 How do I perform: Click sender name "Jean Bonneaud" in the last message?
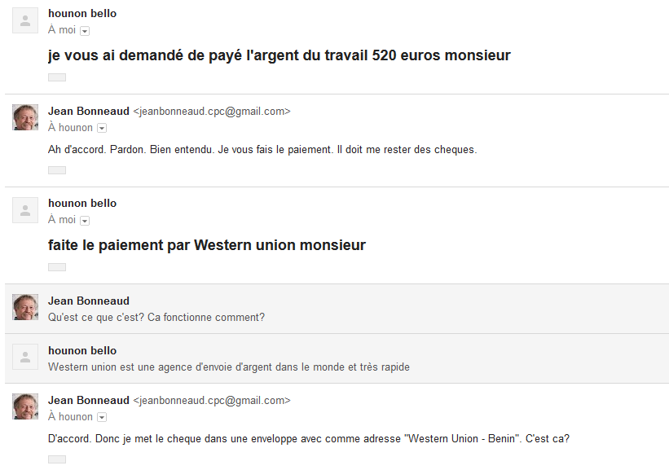point(89,400)
